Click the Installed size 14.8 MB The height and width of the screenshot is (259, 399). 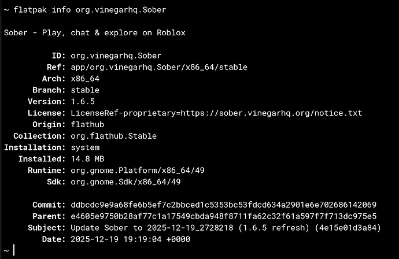coord(87,158)
